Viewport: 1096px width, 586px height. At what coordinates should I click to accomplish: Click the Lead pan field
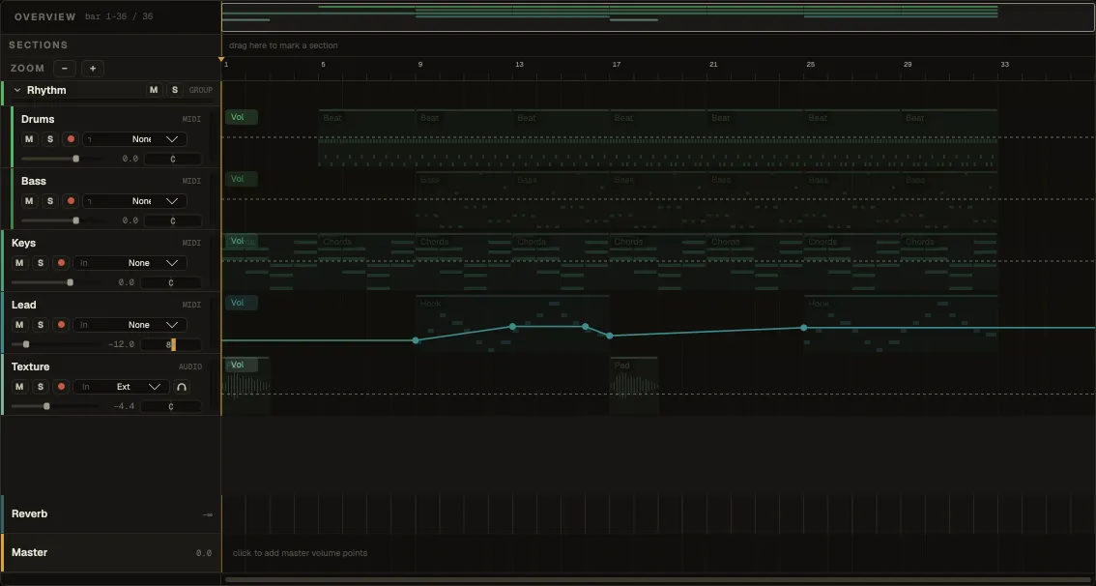click(x=170, y=344)
